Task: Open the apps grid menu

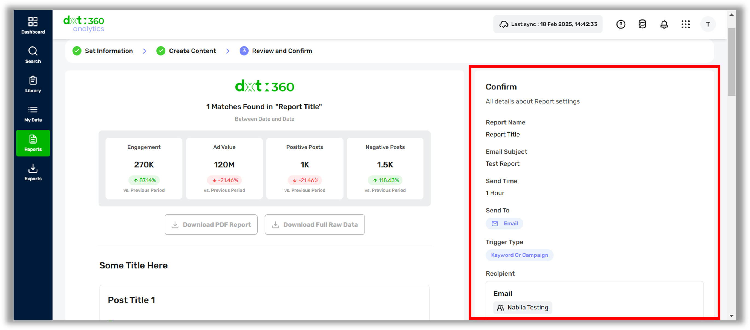Action: (685, 24)
